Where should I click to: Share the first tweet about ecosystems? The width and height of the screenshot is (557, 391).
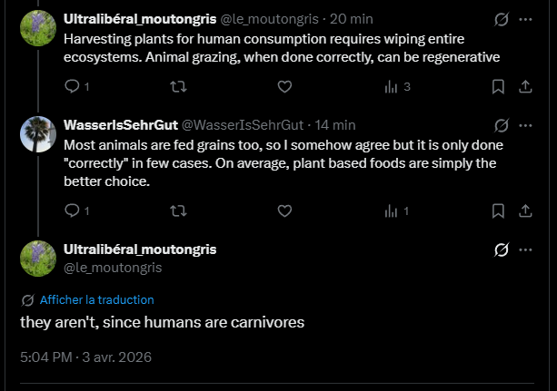tap(525, 87)
